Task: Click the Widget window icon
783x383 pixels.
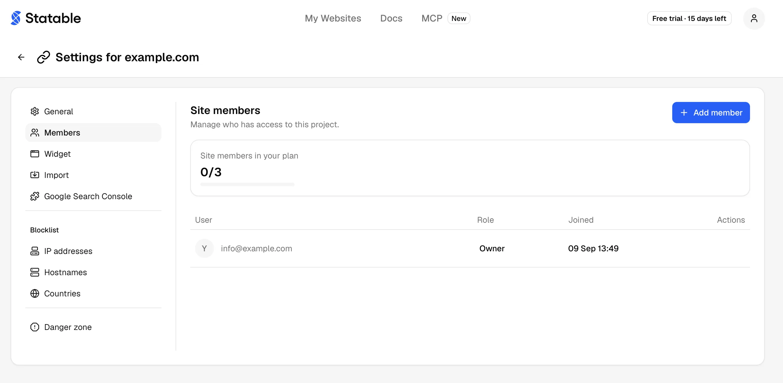Action: (35, 154)
